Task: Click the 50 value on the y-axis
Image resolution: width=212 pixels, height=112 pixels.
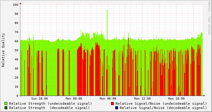Action: click(x=16, y=50)
